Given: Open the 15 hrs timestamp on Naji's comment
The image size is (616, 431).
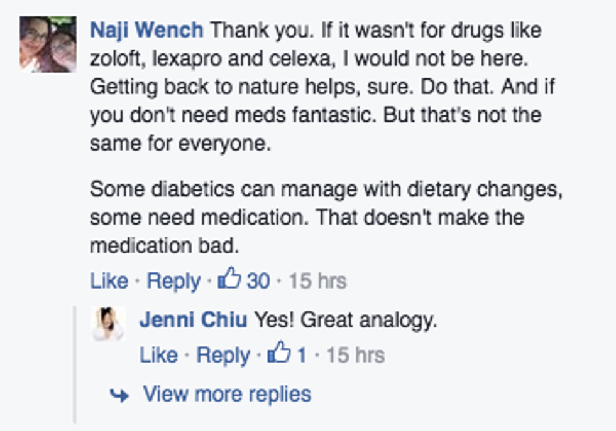Looking at the screenshot, I should tap(317, 280).
